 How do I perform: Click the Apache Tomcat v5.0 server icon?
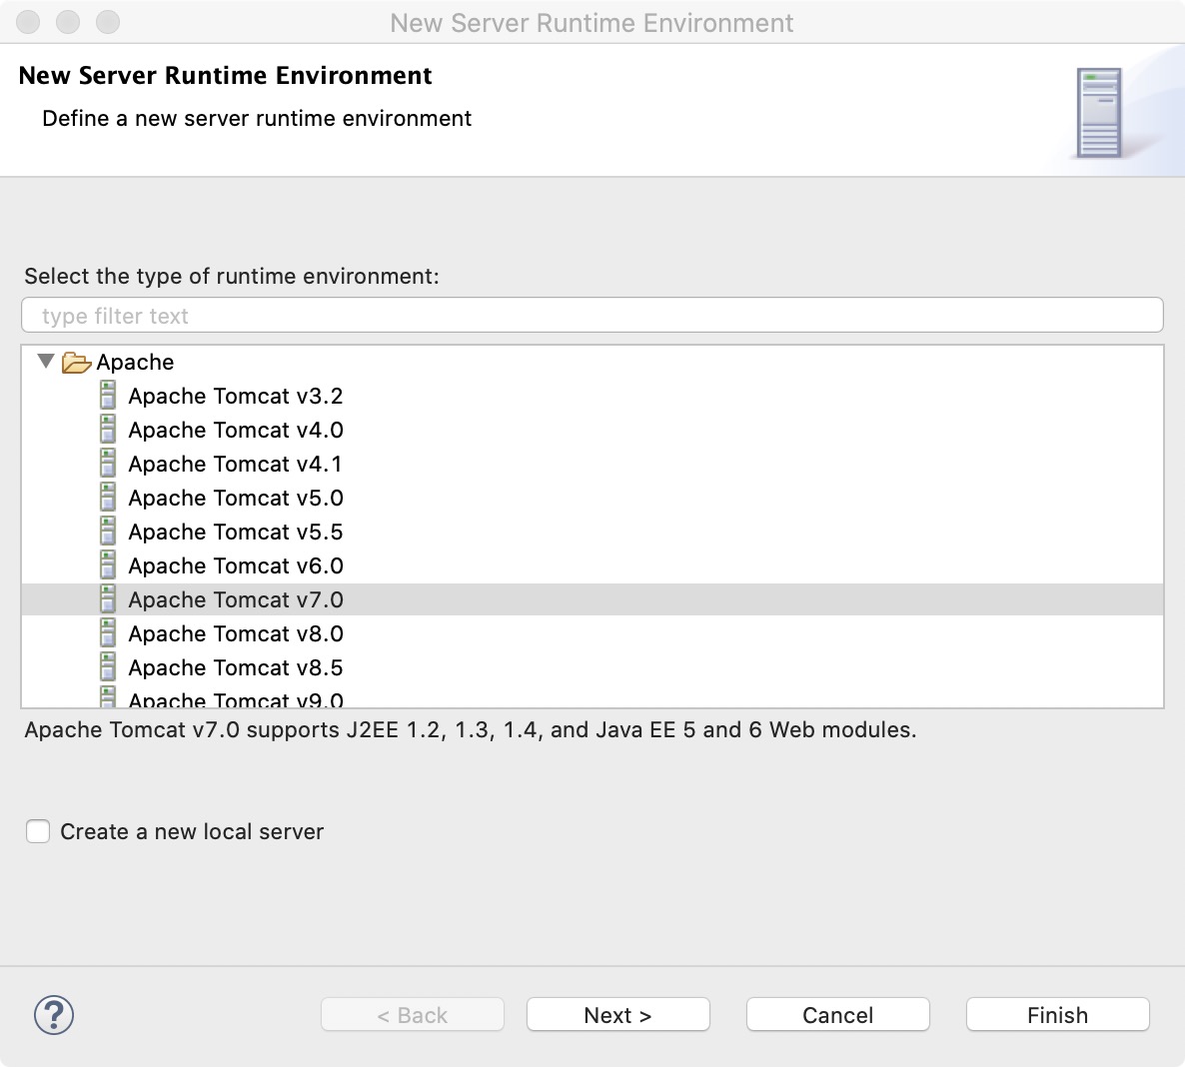pyautogui.click(x=108, y=498)
